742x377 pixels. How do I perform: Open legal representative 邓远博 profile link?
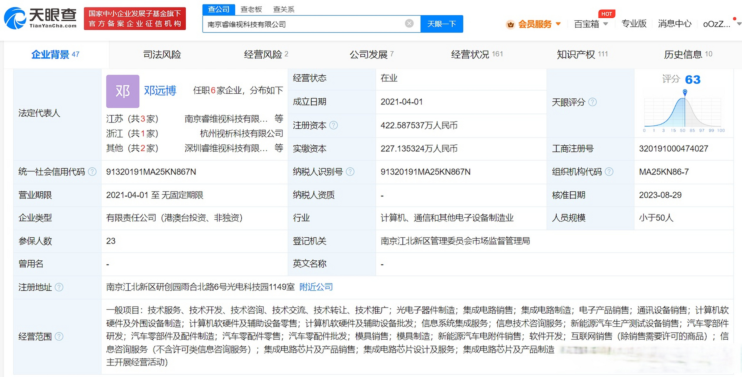(x=160, y=90)
